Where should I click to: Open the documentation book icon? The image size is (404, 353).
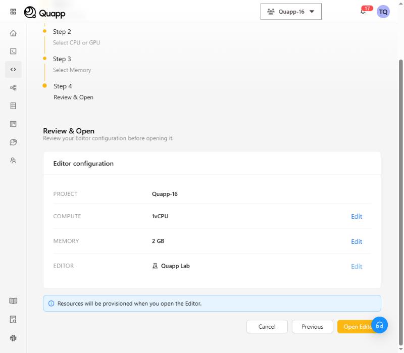(x=13, y=300)
